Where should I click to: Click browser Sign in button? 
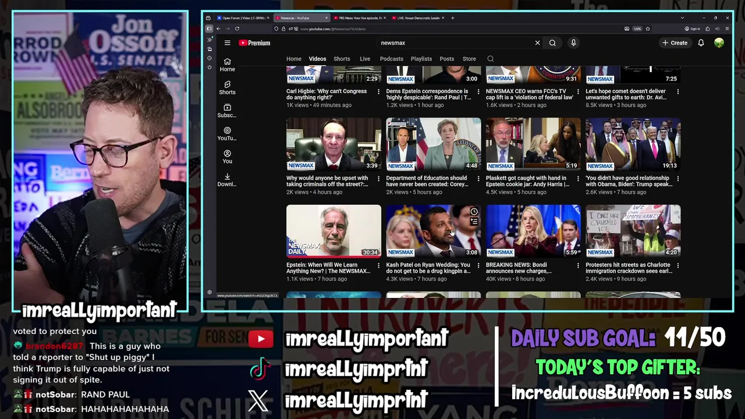click(692, 29)
